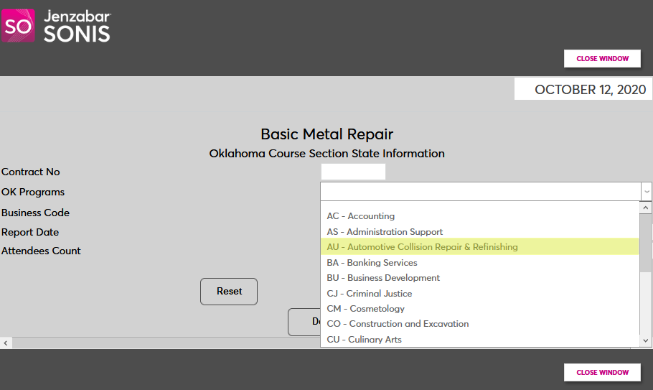Collapse the OK Programs dropdown via its arrow
The image size is (653, 390).
[x=646, y=192]
